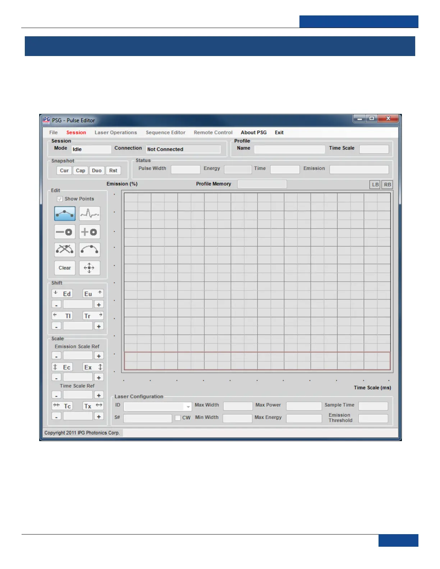440x569 pixels.
Task: Click the smooth arc curve icon
Action: [90, 250]
